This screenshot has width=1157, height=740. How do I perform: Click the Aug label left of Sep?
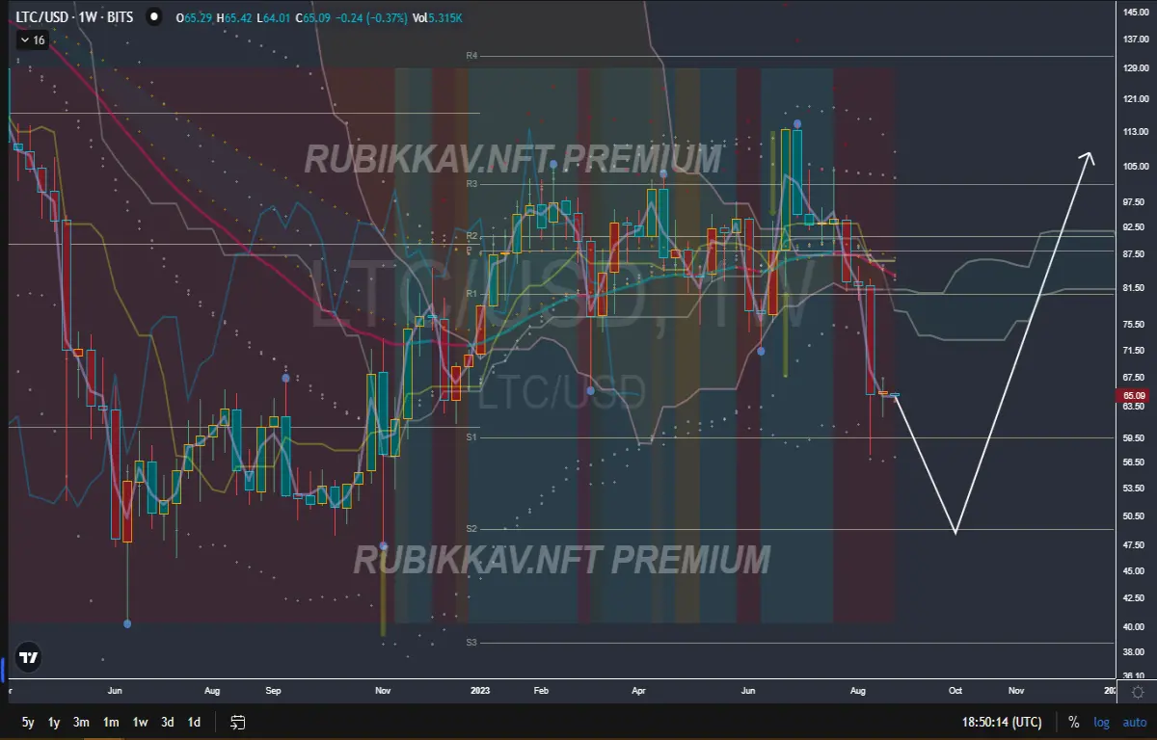coord(213,691)
